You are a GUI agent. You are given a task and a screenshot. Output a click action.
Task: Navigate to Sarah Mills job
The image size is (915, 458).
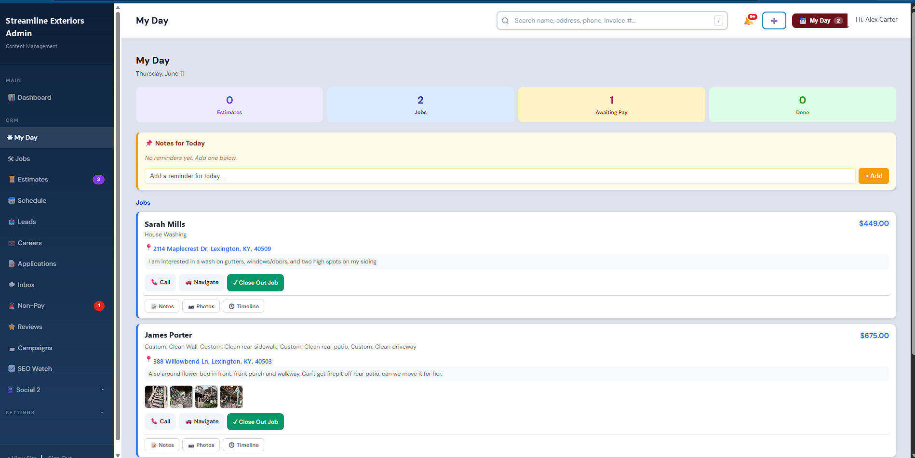pos(202,283)
